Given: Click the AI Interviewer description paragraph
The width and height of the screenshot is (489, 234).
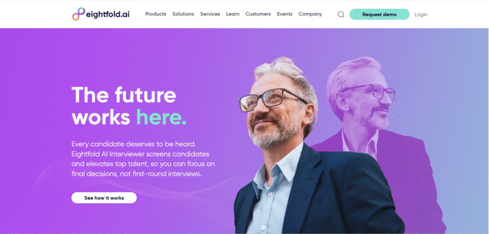Looking at the screenshot, I should (143, 159).
